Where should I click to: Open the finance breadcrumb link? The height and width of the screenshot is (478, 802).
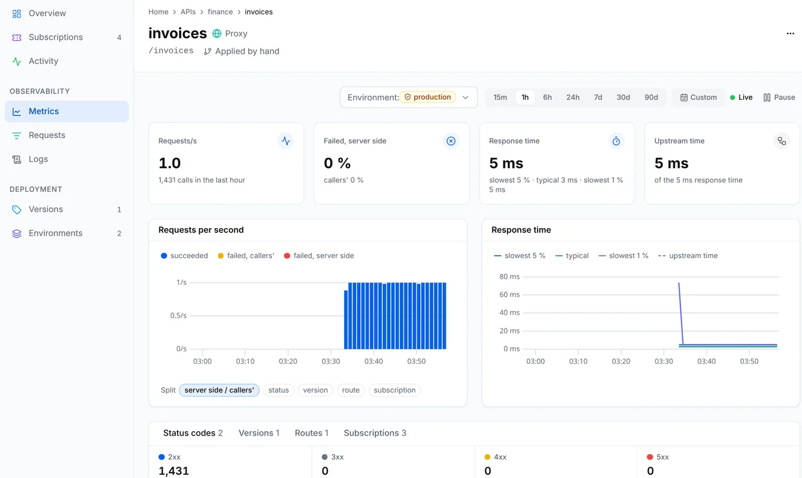tap(220, 12)
